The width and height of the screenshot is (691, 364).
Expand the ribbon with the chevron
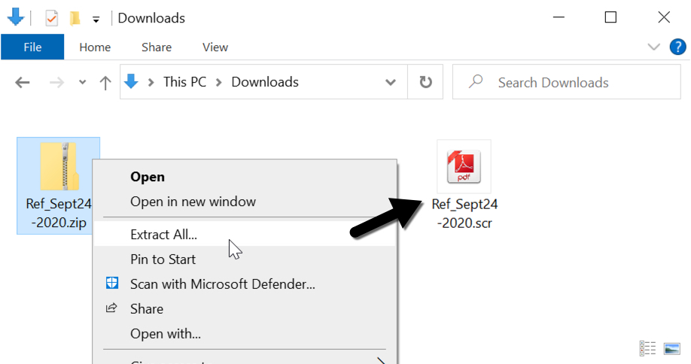[653, 47]
